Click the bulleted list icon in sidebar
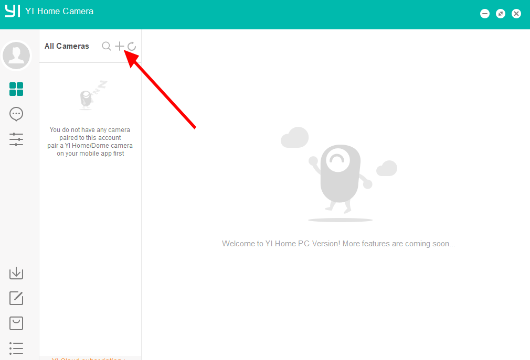The width and height of the screenshot is (530, 360). 16,348
